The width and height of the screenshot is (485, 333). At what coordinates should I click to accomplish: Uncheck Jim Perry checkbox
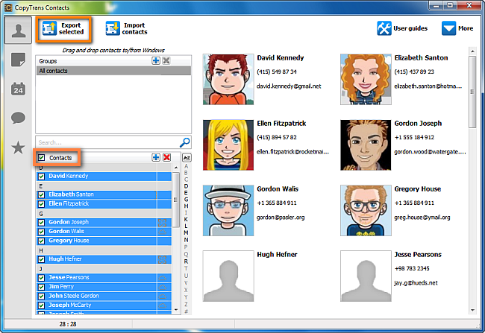coord(41,287)
